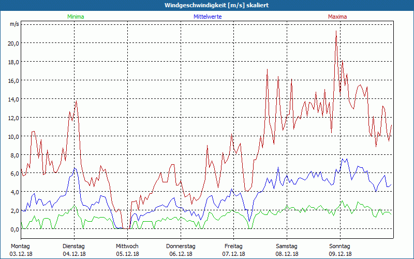Image resolution: width=414 pixels, height=259 pixels.
Task: Select the green 'Minima' legend label
Action: pos(76,17)
